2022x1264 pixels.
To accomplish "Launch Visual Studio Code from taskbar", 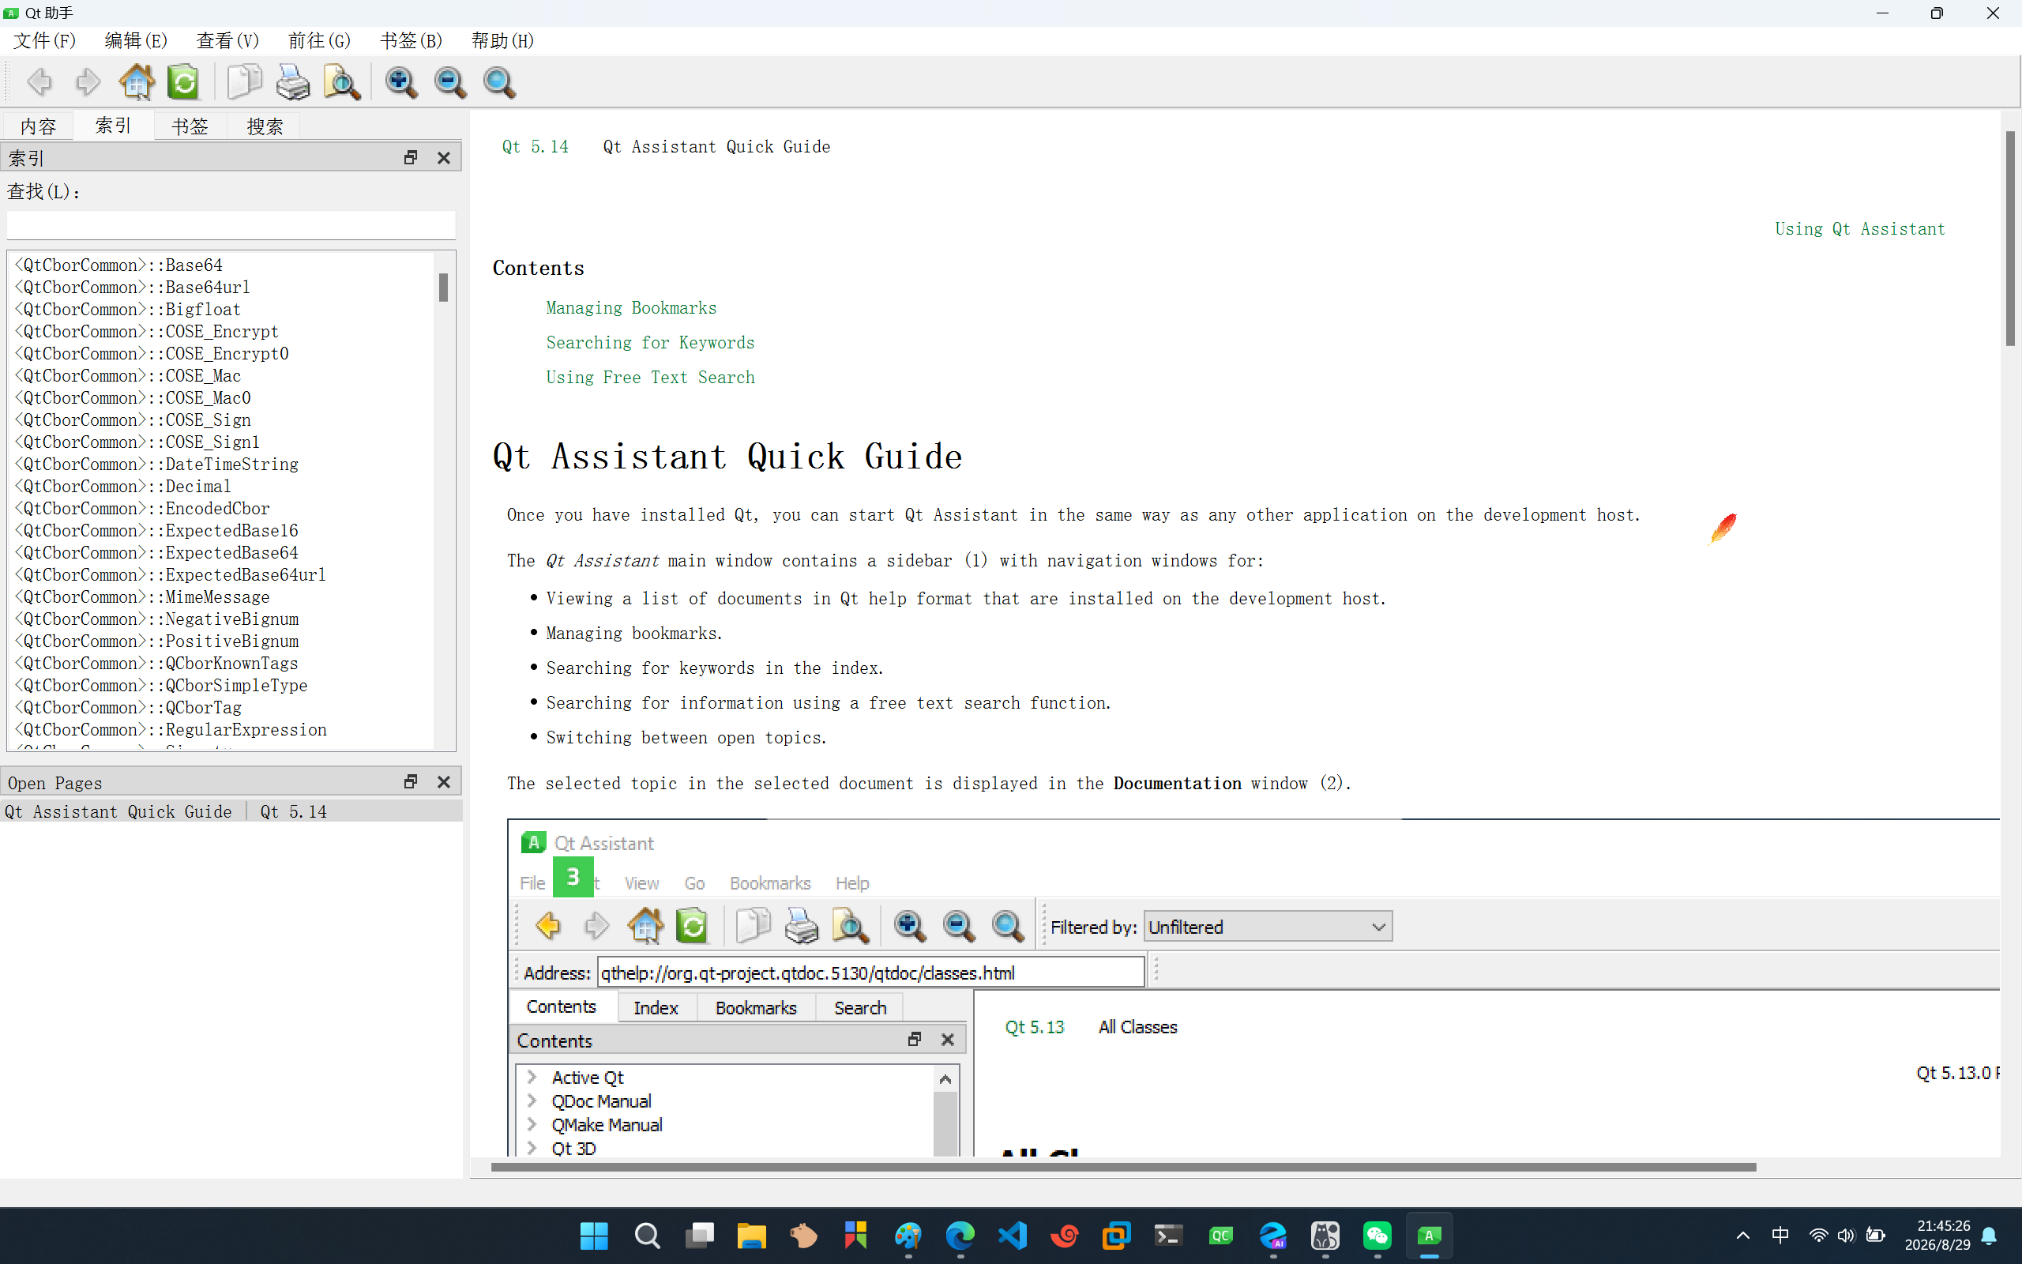I will 1012,1235.
